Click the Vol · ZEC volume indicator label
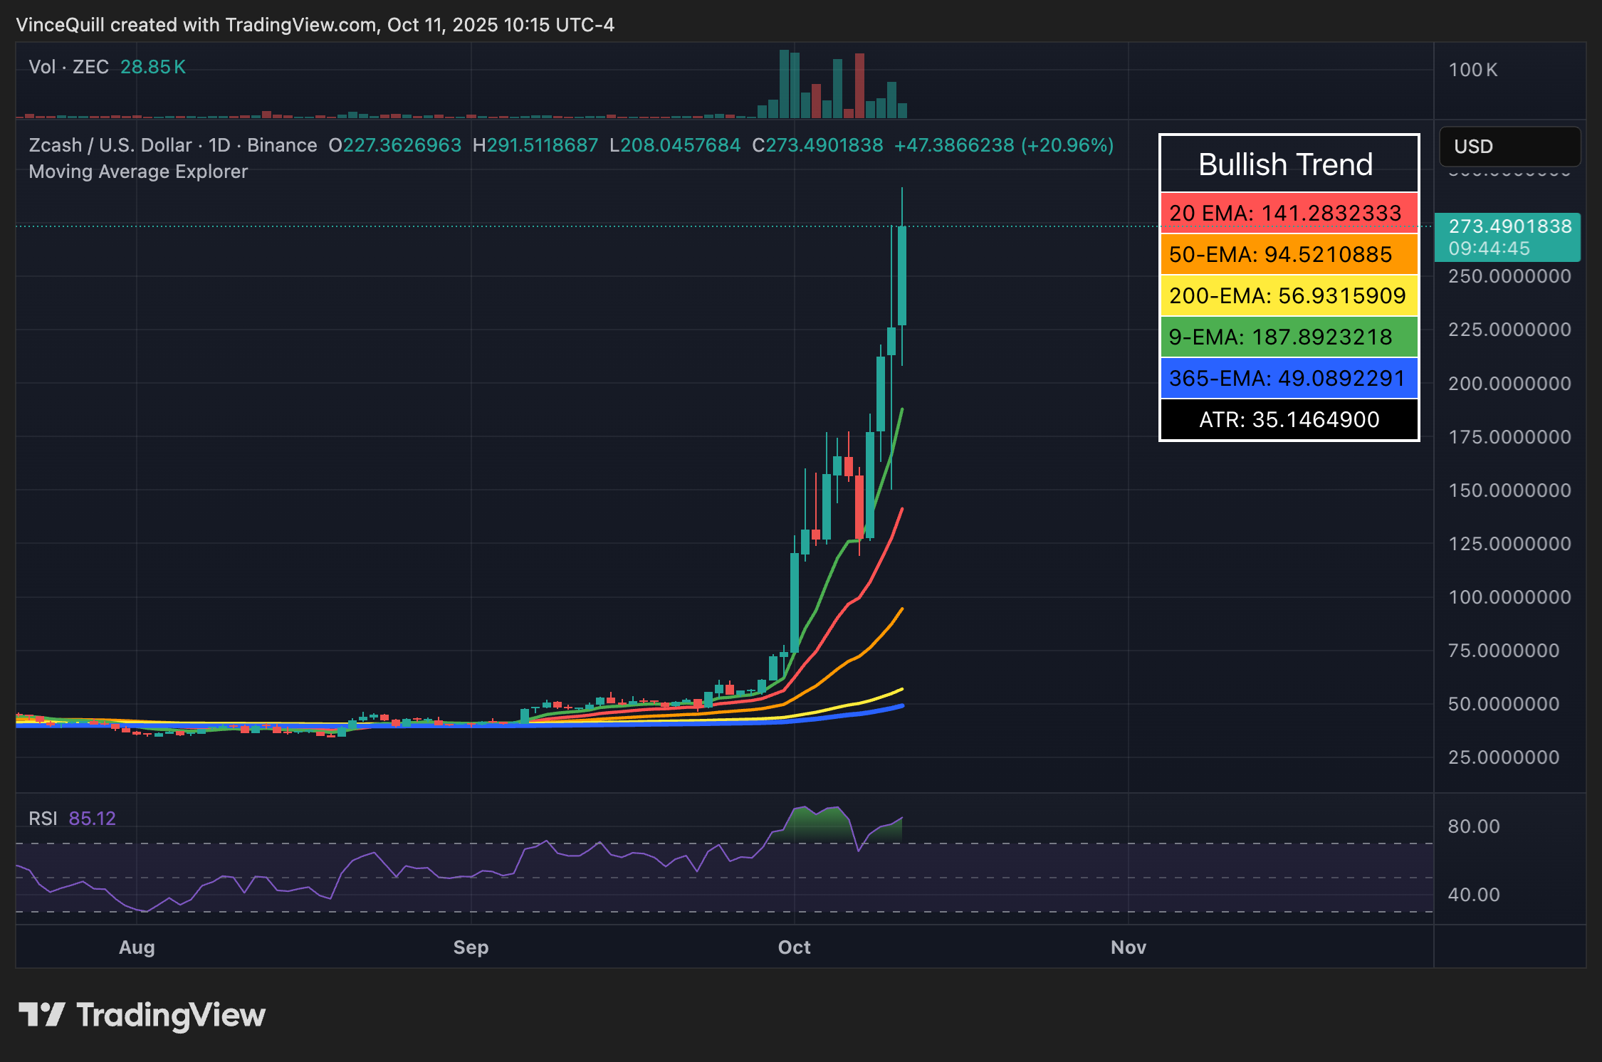This screenshot has width=1602, height=1062. coord(68,66)
